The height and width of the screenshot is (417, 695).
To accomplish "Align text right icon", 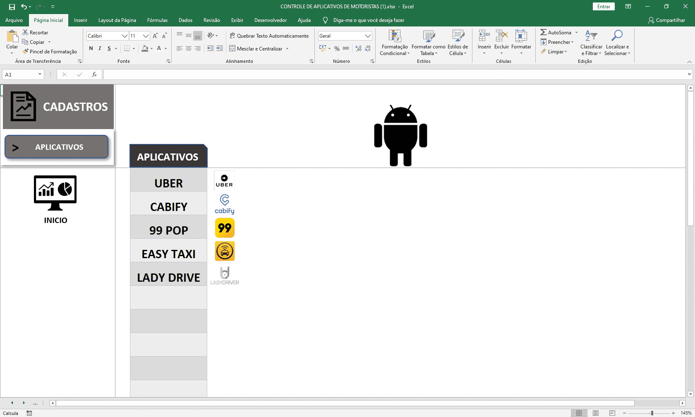I will [198, 48].
